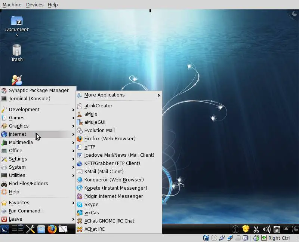The image size is (299, 242).
Task: Launch Firefox (Web Browser) from the menu
Action: (x=119, y=138)
